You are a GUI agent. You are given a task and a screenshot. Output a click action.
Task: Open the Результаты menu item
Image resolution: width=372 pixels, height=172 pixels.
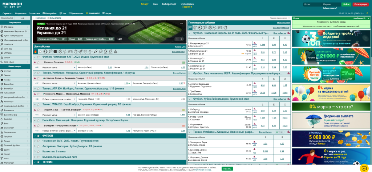[21, 13]
